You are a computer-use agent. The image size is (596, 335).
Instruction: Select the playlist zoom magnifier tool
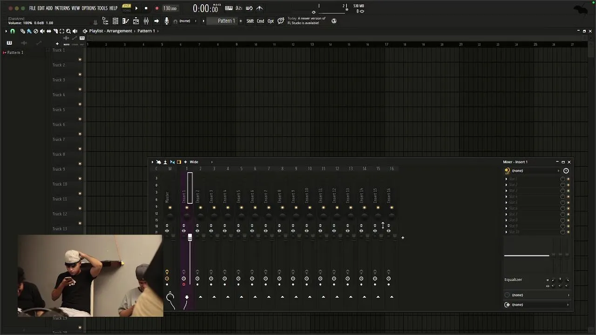click(x=68, y=31)
